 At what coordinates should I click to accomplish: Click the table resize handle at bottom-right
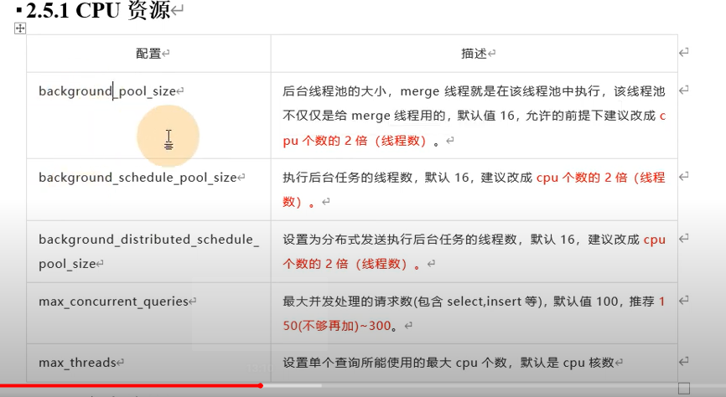click(683, 389)
